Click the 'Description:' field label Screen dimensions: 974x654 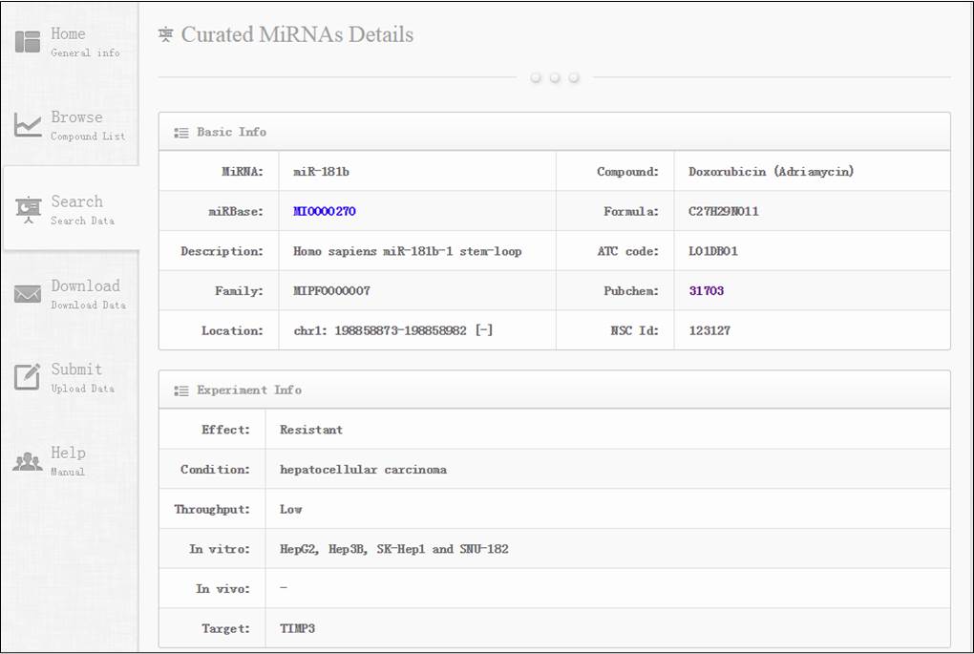222,251
